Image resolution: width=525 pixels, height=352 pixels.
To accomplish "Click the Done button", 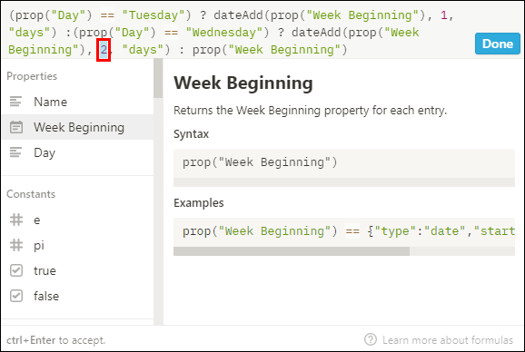I will click(498, 44).
